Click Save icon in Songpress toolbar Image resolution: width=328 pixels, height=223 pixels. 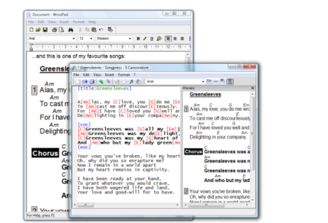92,82
